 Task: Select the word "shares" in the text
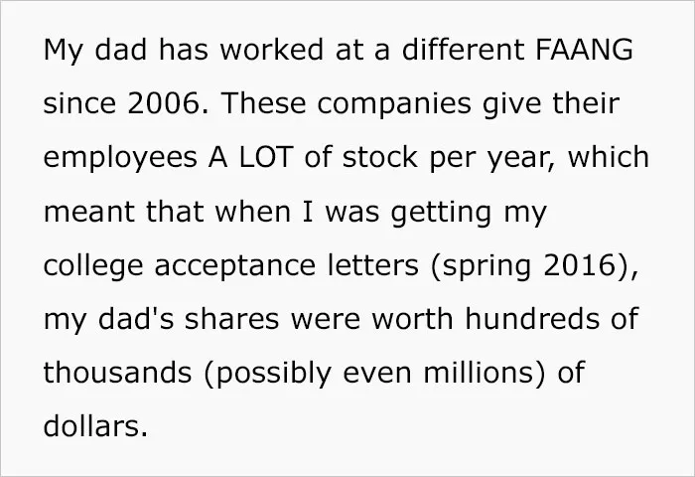231,319
